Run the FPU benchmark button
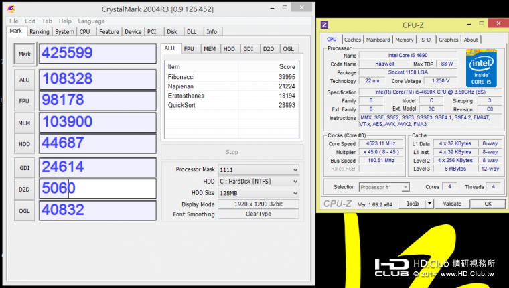509x288 pixels. coord(24,101)
